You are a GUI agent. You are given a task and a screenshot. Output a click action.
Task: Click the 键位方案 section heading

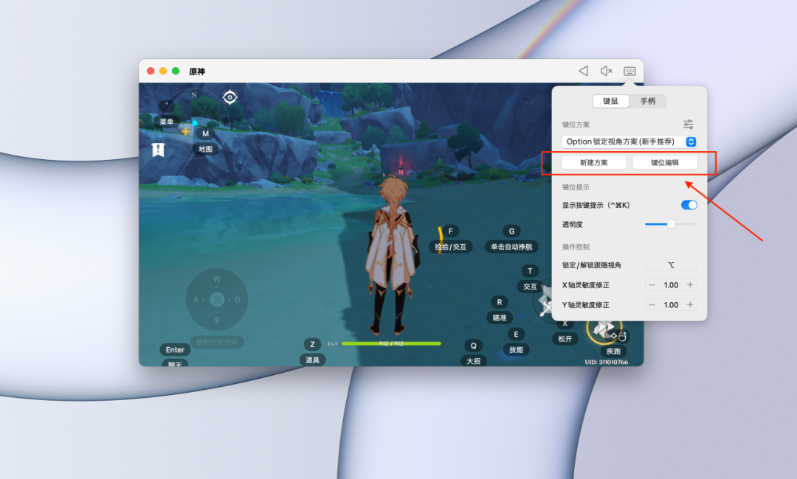click(576, 125)
